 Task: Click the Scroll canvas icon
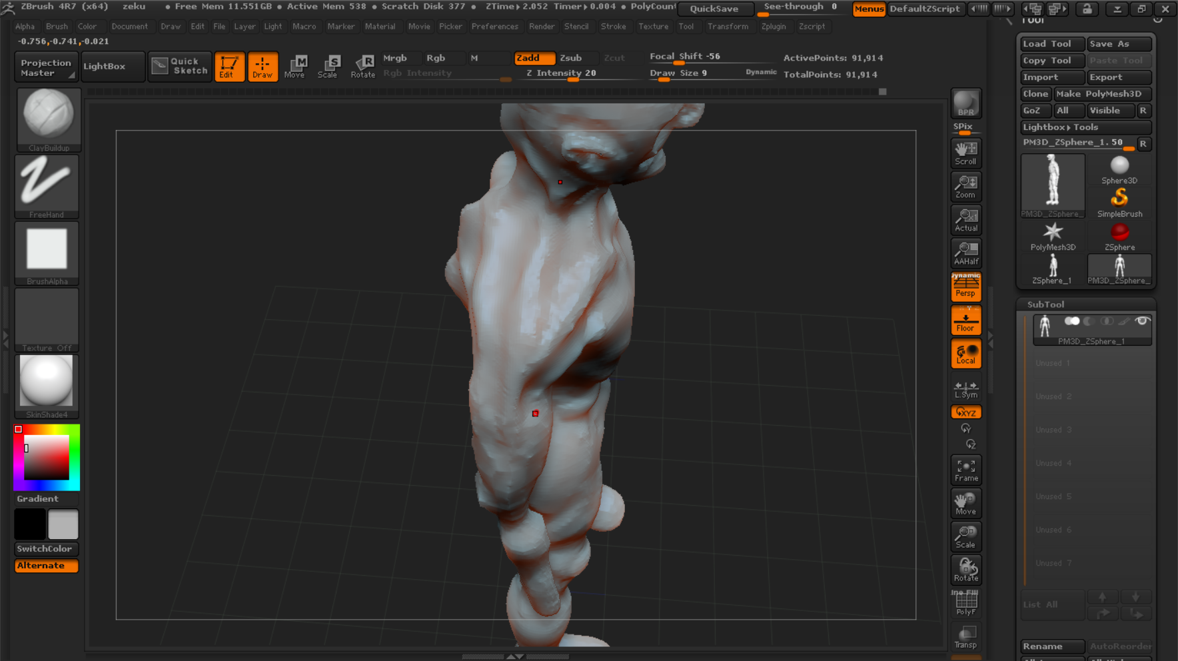[x=965, y=153]
